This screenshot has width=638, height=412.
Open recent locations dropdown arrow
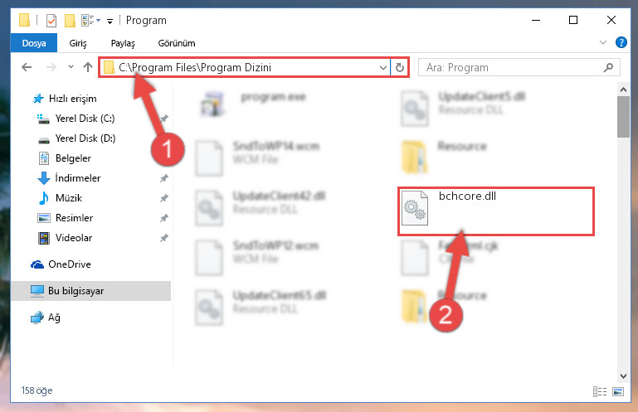tap(71, 66)
